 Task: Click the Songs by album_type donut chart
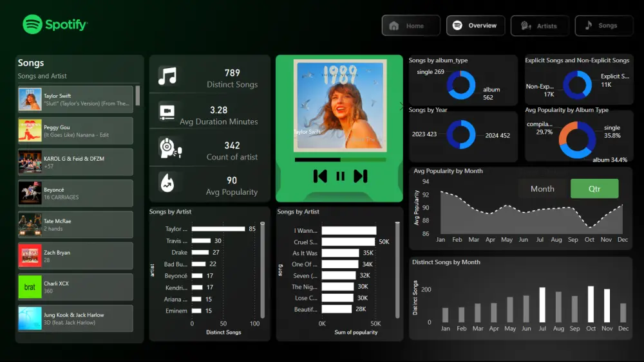tap(461, 86)
